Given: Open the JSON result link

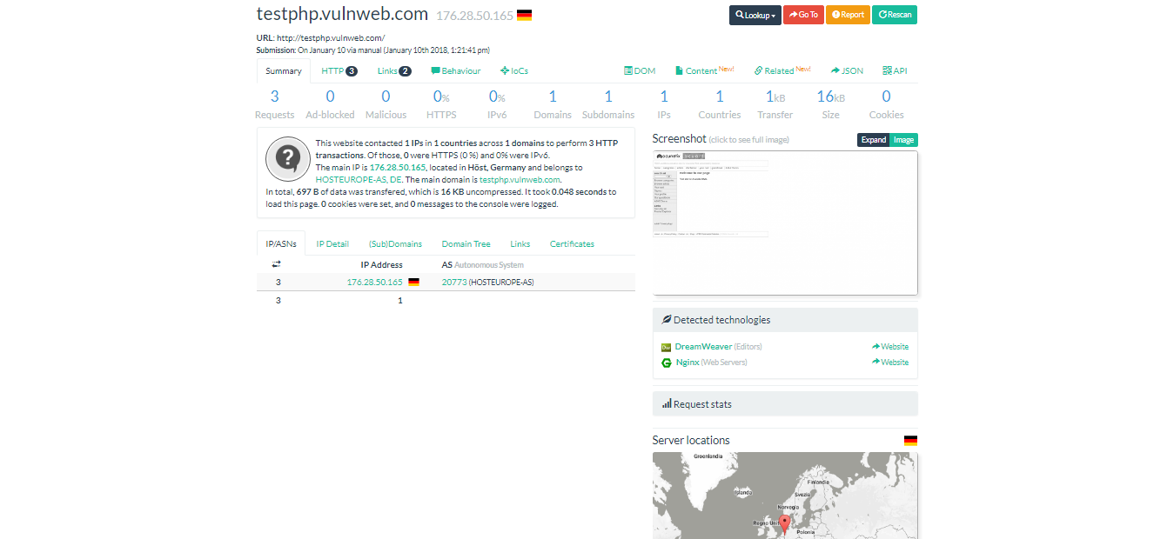Looking at the screenshot, I should click(847, 71).
